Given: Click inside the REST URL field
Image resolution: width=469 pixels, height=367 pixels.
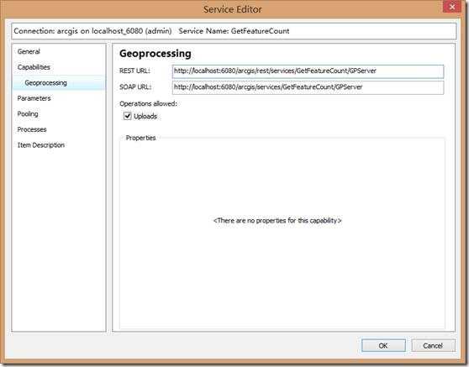Looking at the screenshot, I should click(308, 71).
